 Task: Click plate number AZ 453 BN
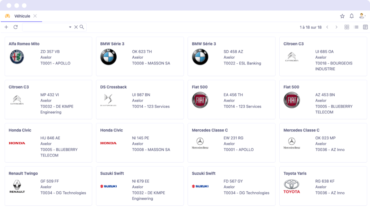(x=325, y=95)
